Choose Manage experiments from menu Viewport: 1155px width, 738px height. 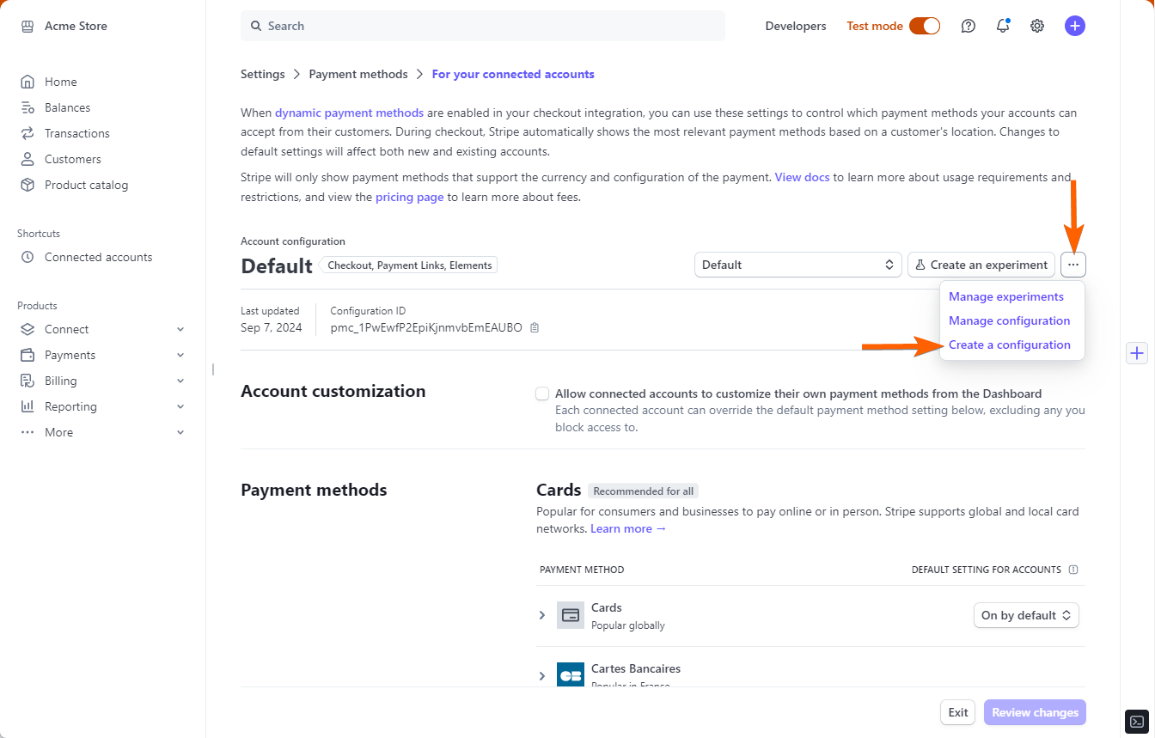(1005, 296)
